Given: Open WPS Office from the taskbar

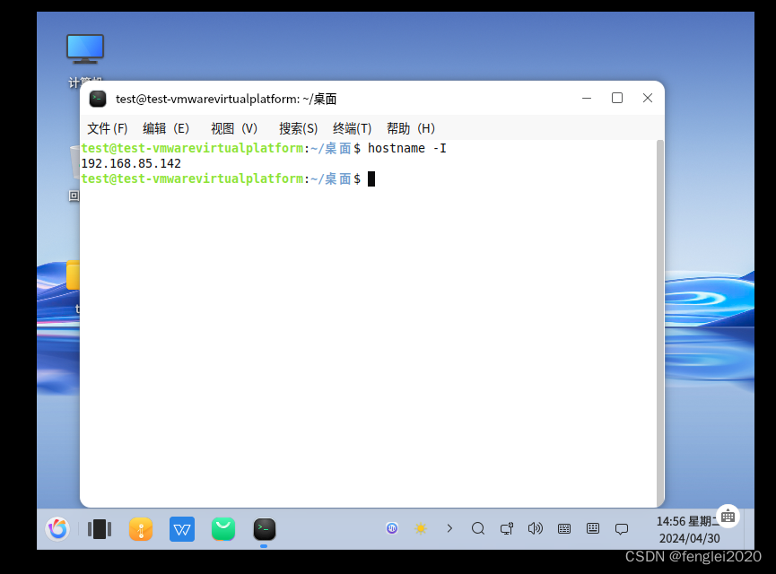Looking at the screenshot, I should [182, 529].
